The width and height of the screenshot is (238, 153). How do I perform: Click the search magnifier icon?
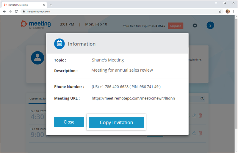coord(202,98)
